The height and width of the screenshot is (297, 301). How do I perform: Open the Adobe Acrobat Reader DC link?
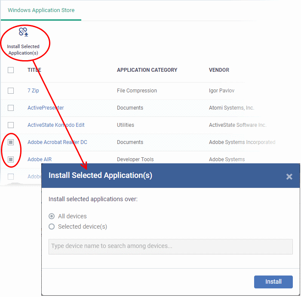point(57,142)
